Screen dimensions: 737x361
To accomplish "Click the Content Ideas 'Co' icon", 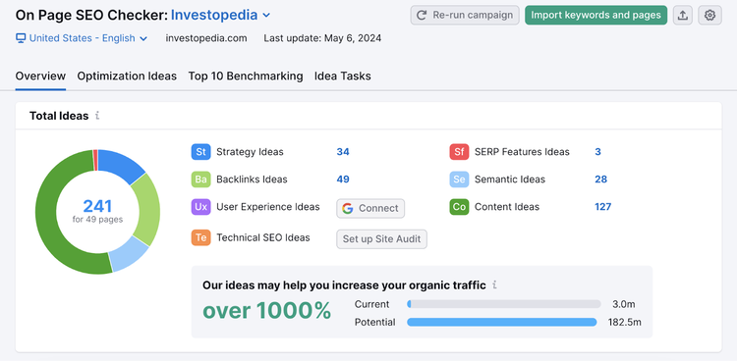I will point(459,207).
